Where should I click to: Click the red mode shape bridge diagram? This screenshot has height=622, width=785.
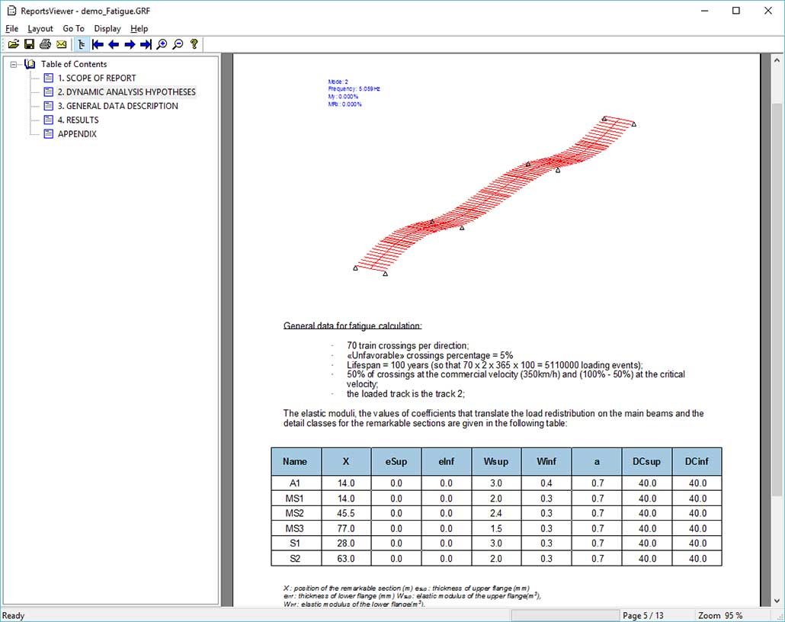[495, 196]
